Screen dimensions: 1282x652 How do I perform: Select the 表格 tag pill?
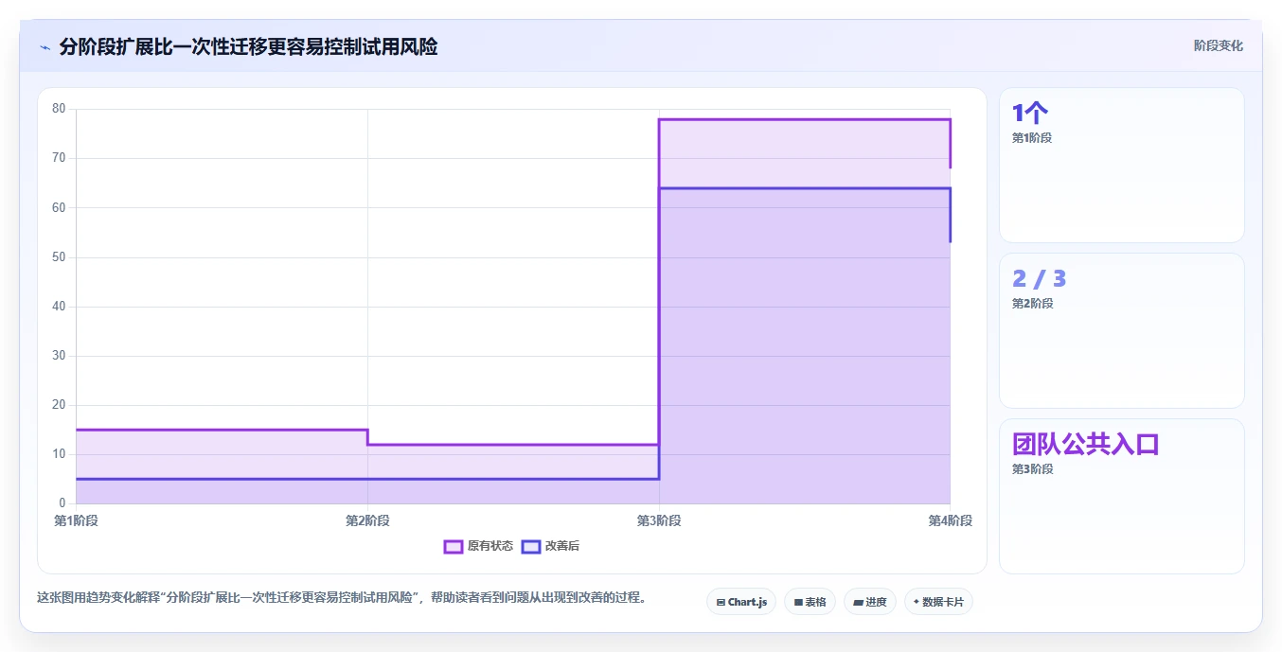pos(810,602)
